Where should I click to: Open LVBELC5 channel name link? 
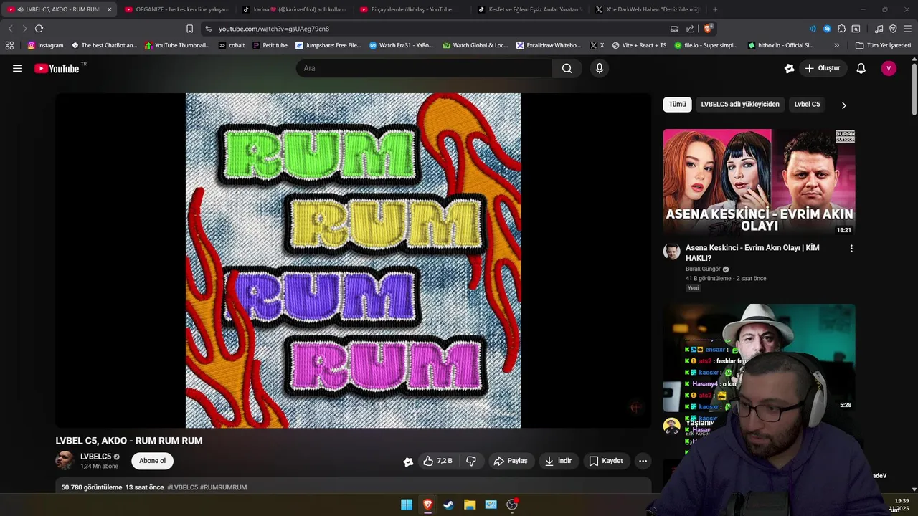pyautogui.click(x=95, y=457)
